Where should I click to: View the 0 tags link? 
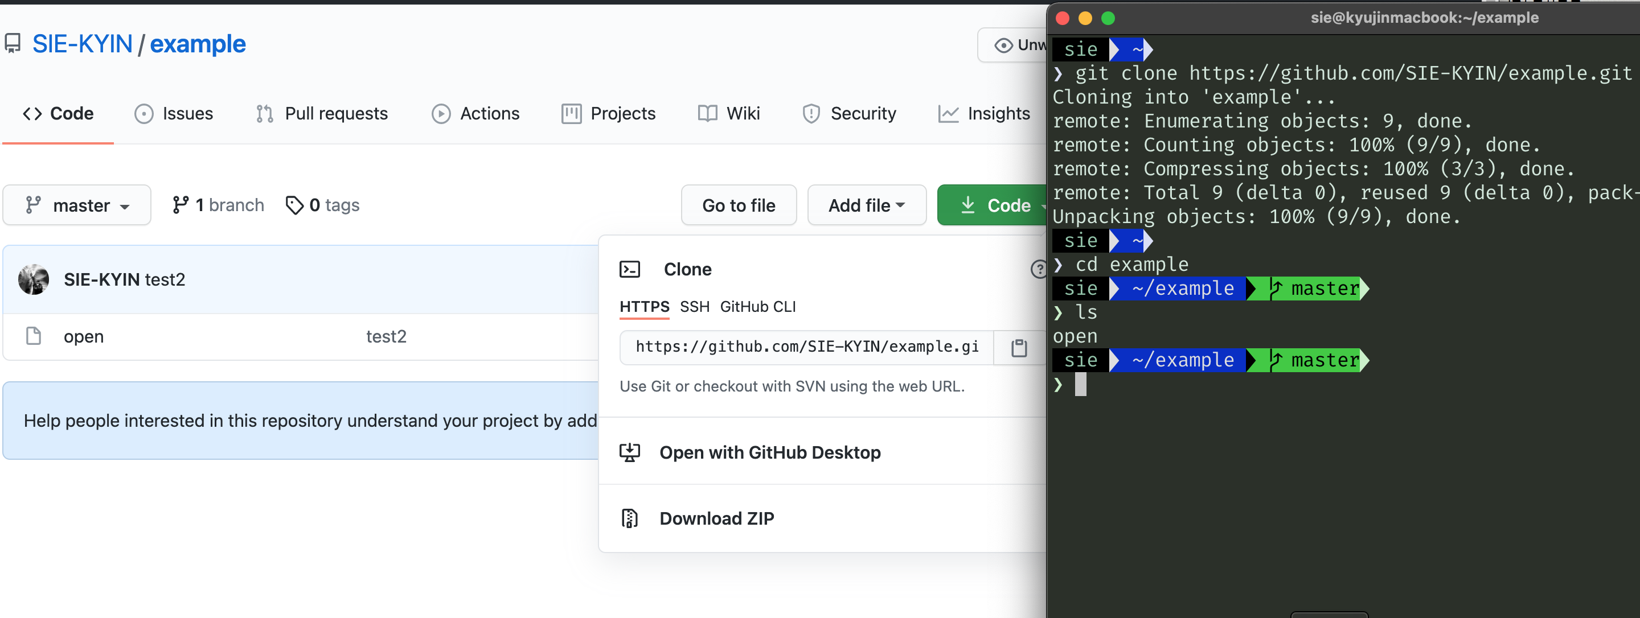(322, 205)
